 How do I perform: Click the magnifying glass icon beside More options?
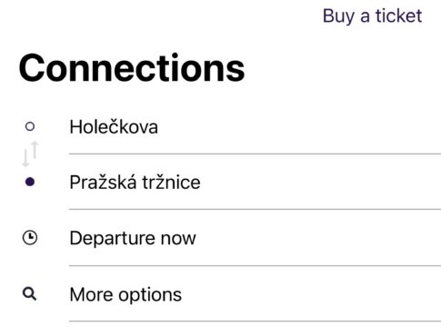pos(30,293)
